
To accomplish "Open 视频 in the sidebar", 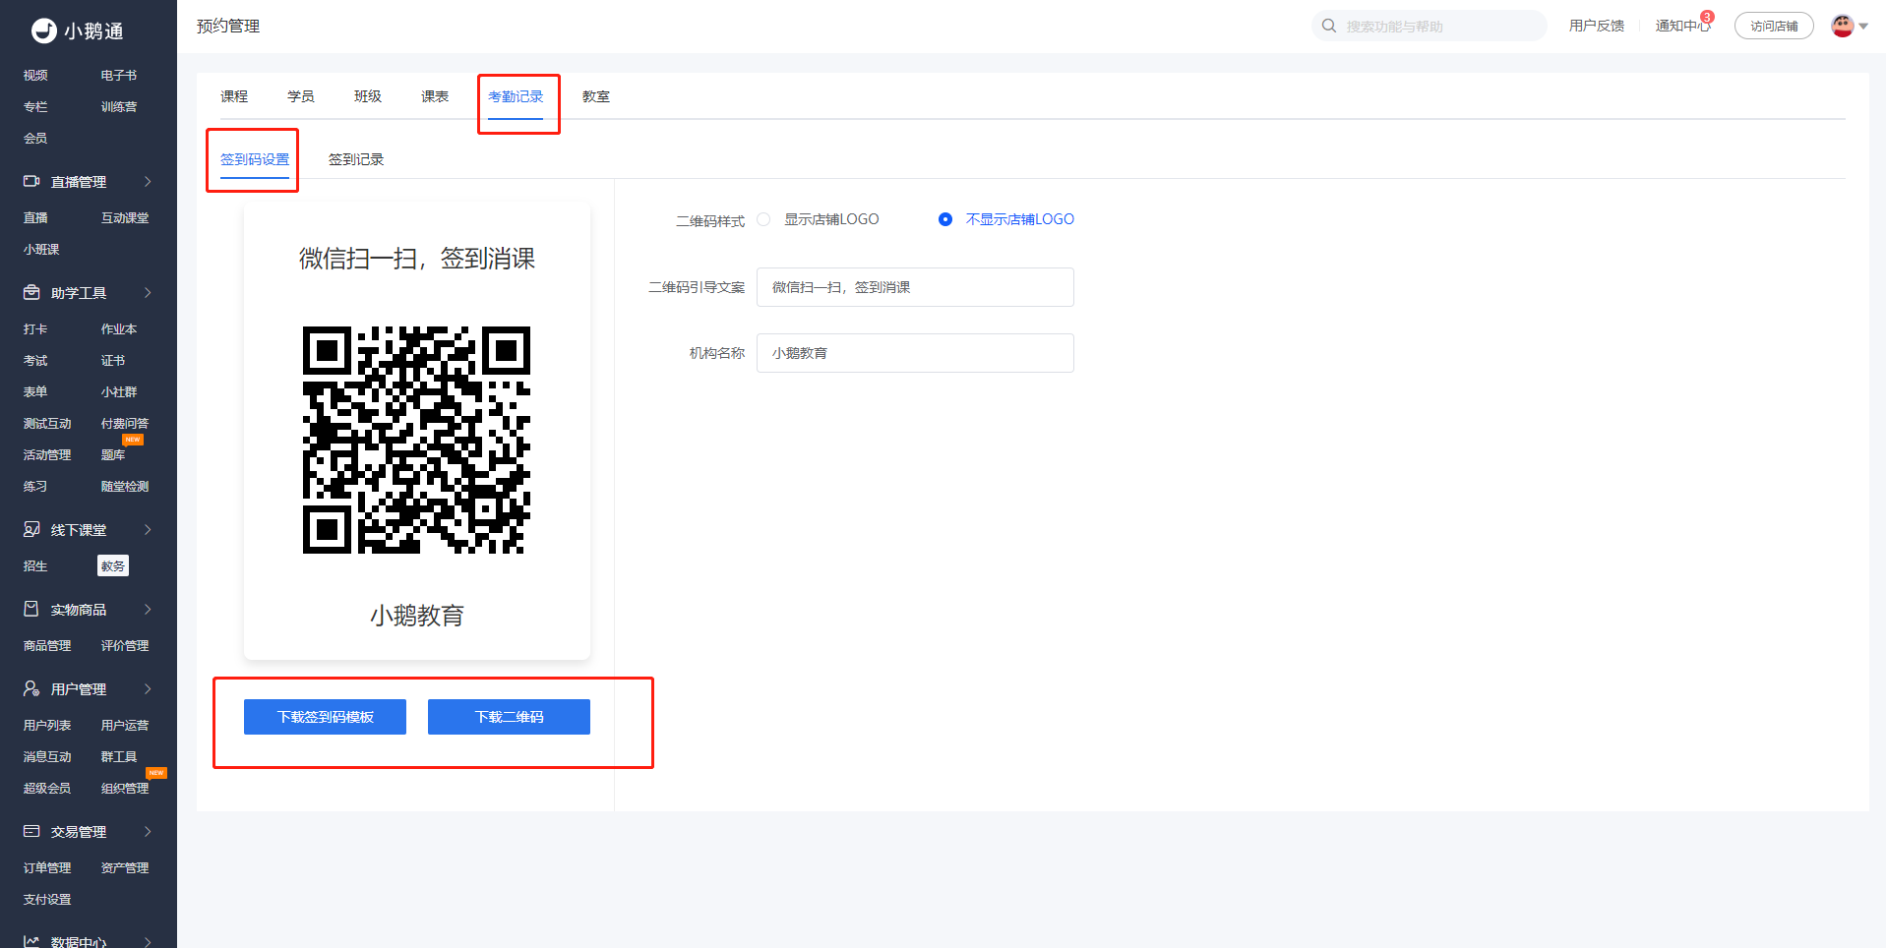I will [x=35, y=76].
